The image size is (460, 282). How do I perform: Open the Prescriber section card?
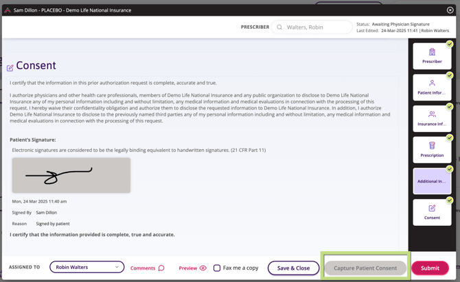(432, 56)
